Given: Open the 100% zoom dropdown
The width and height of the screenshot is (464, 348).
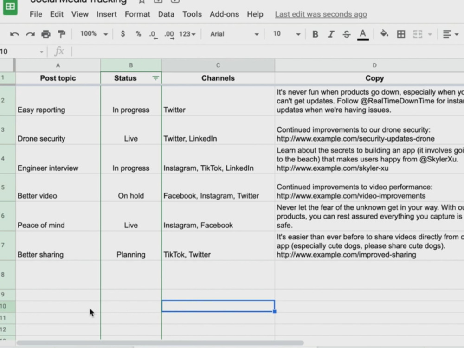Looking at the screenshot, I should pos(94,34).
